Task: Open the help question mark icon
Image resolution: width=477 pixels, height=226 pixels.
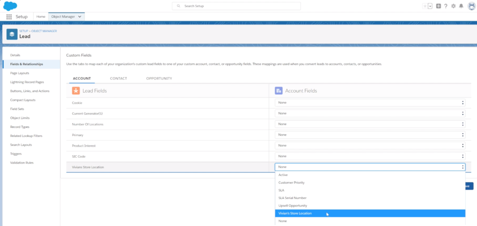Action: click(x=446, y=6)
